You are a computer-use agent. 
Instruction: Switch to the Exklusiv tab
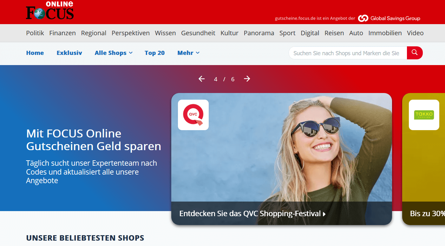(69, 53)
